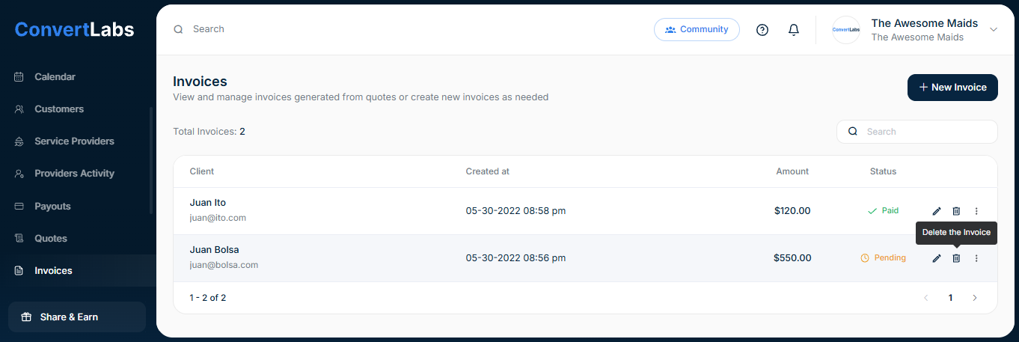Click trash icon for Juan Bolsa invoice

coord(956,258)
